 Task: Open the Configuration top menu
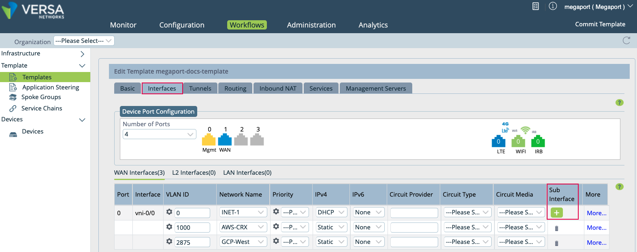pos(182,25)
